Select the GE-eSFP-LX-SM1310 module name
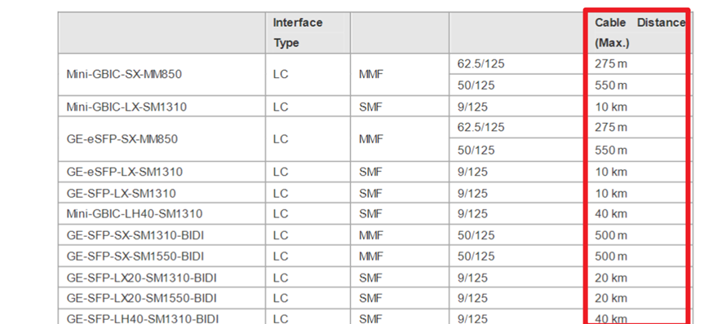The height and width of the screenshot is (324, 704). [124, 172]
